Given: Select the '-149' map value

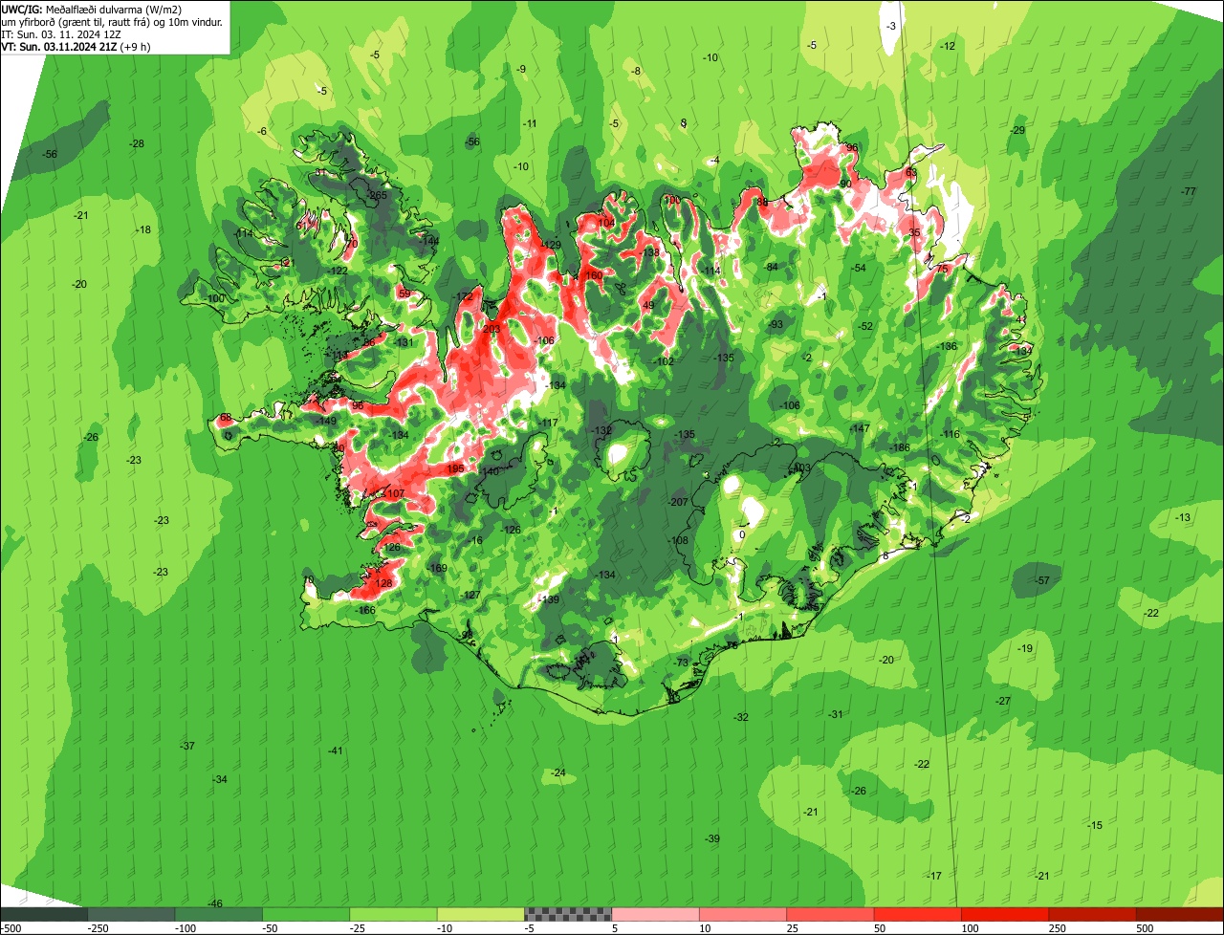Looking at the screenshot, I should point(326,421).
